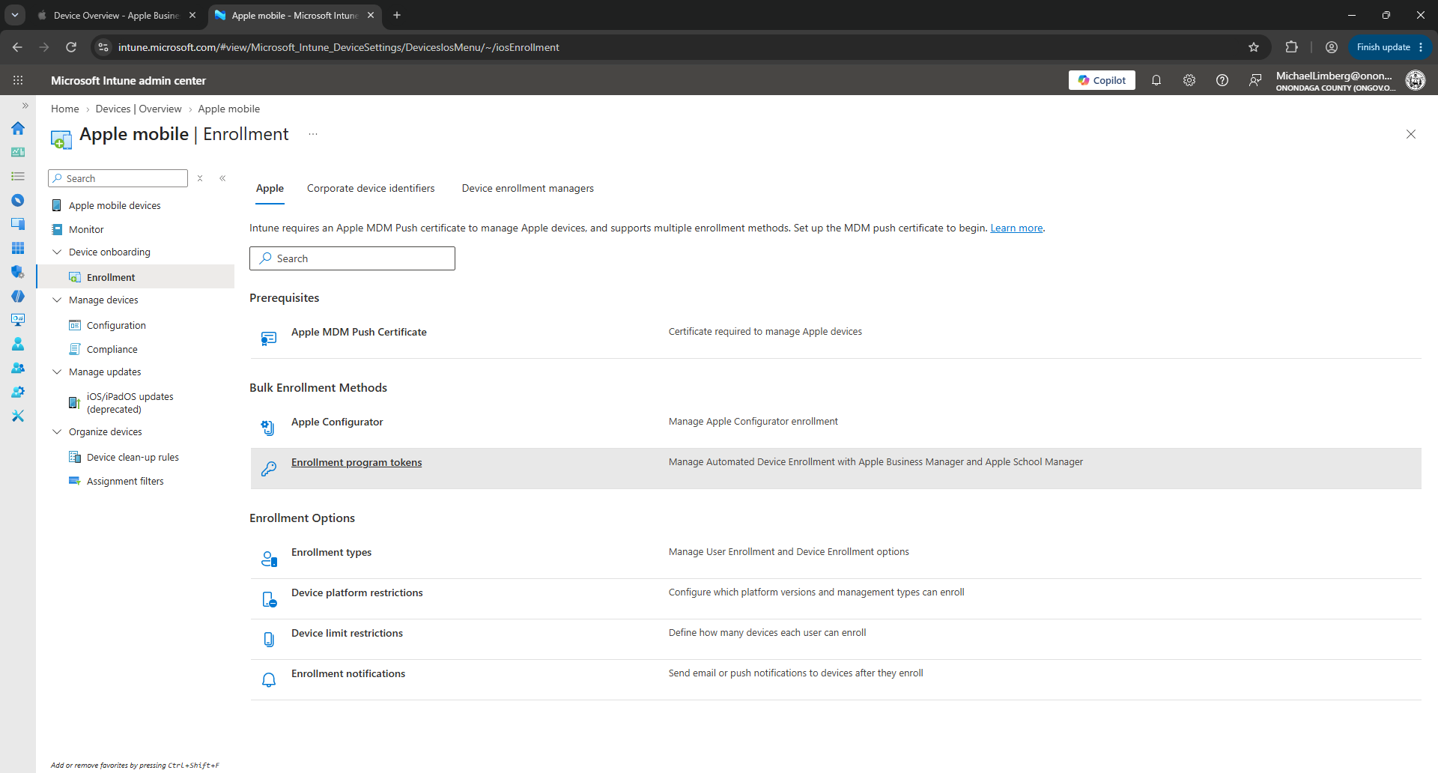Collapse the sidebar menu with double chevron

pyautogui.click(x=222, y=178)
